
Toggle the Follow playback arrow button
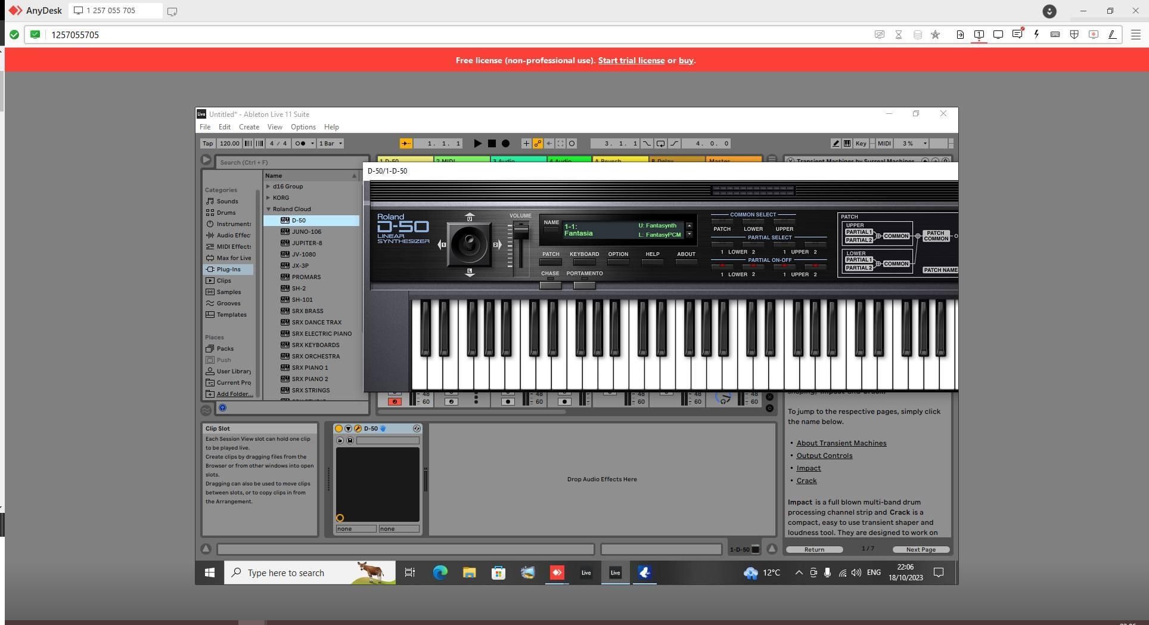[406, 143]
